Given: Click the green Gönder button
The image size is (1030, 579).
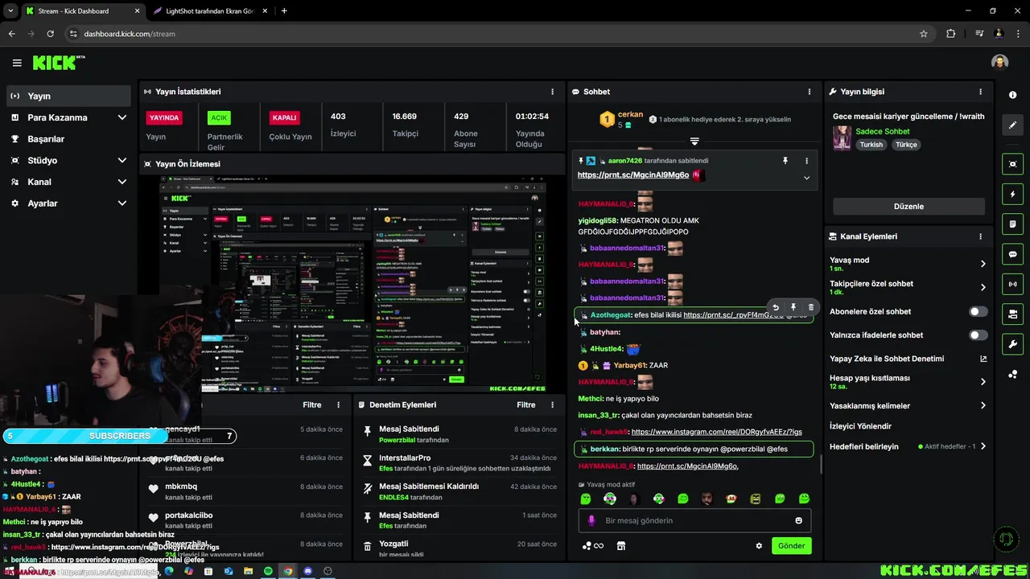Looking at the screenshot, I should point(791,545).
